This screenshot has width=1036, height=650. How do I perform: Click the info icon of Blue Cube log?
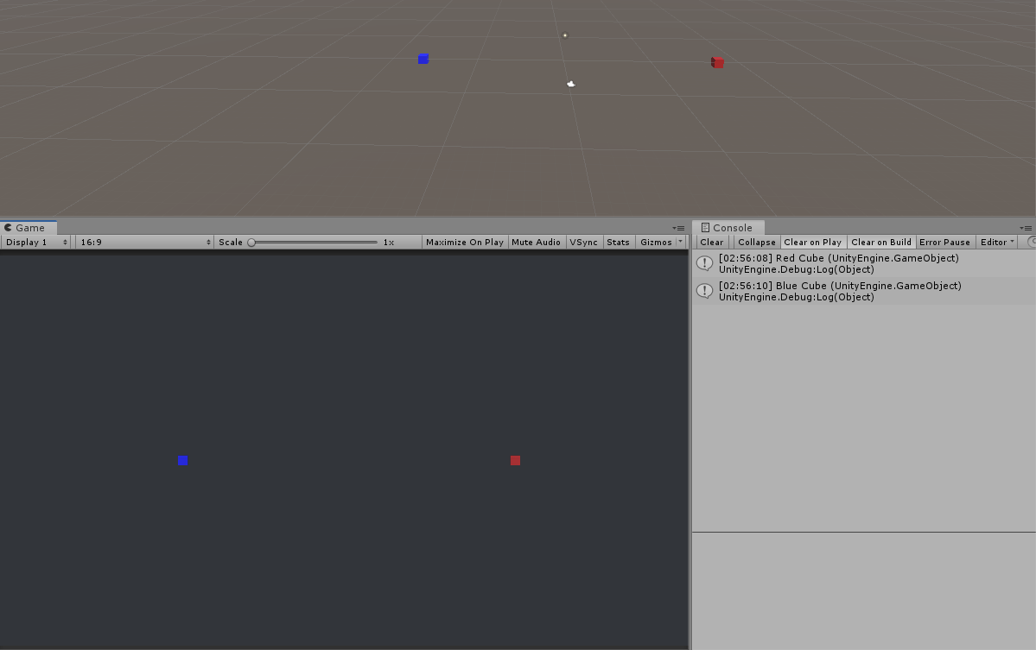pos(705,291)
